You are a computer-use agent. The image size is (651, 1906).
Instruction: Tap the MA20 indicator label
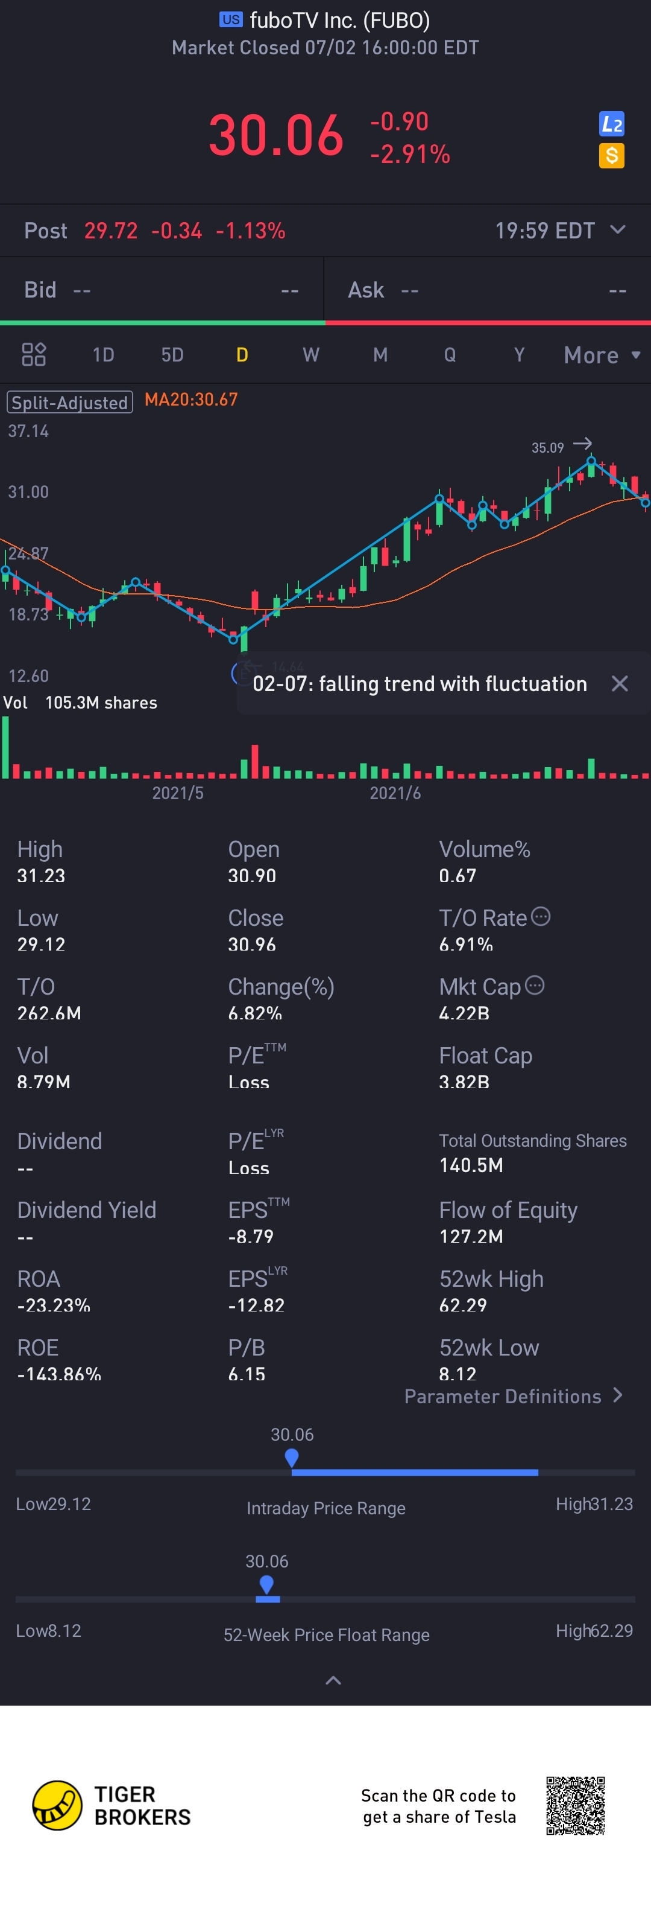coord(192,400)
